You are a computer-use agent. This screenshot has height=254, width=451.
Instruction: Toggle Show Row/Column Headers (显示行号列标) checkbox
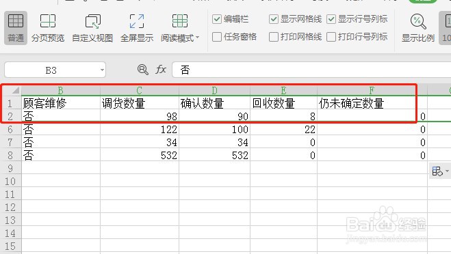[x=331, y=19]
